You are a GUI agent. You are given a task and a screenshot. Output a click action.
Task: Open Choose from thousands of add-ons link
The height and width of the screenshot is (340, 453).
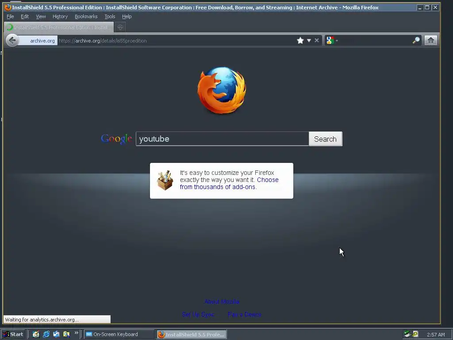click(x=229, y=183)
